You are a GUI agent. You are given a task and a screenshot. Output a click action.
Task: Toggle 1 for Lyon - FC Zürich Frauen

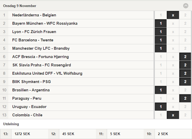161,32
